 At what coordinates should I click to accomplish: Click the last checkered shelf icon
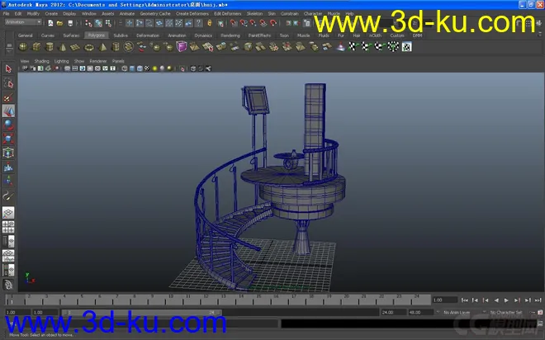pos(406,47)
